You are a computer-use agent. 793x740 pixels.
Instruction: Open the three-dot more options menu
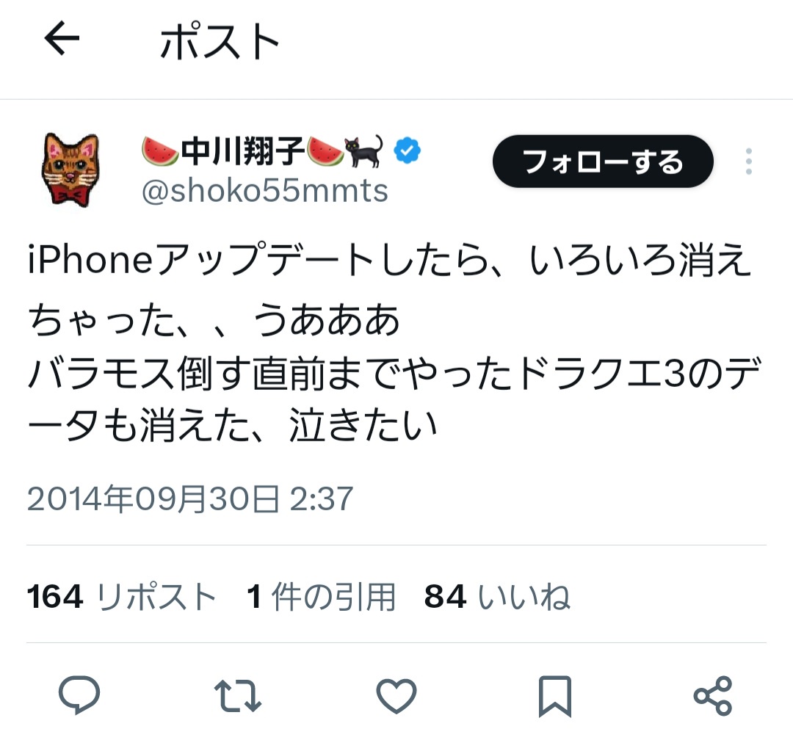[x=748, y=162]
